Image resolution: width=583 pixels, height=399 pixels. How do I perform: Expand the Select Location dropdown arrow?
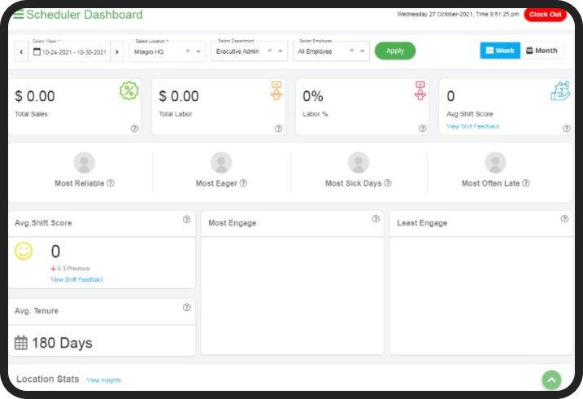tap(198, 51)
